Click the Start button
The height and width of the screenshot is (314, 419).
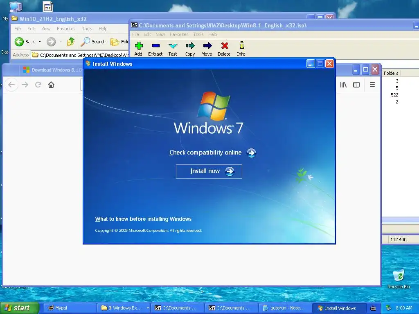[x=19, y=308]
